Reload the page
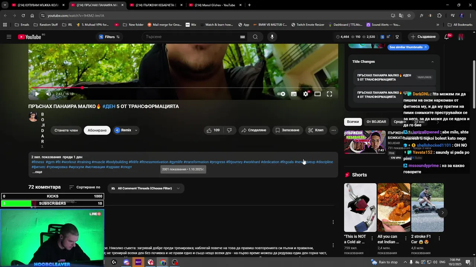The image size is (476, 267). 23,16
